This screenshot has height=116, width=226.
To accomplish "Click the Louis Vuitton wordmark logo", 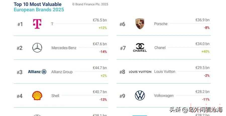I will click(x=140, y=72).
